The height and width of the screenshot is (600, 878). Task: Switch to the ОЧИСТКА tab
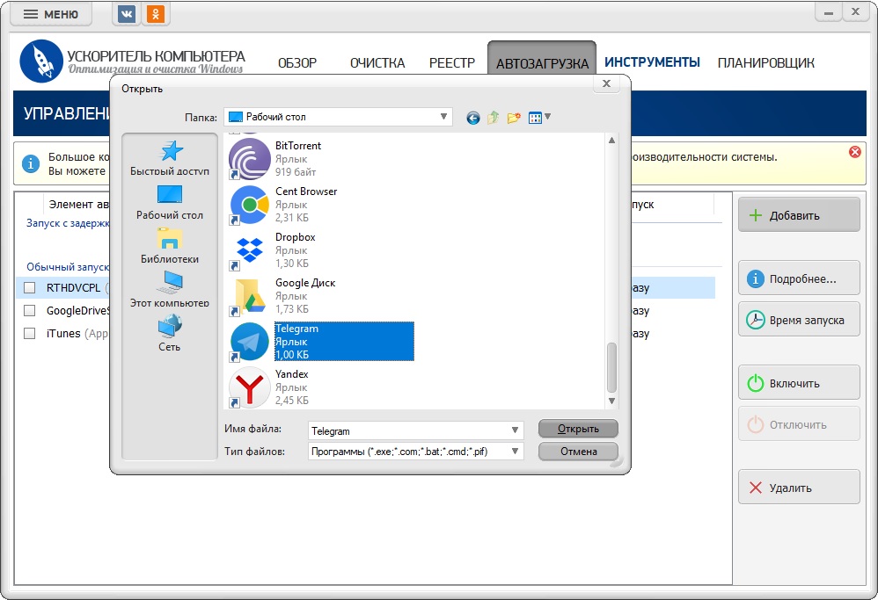(377, 63)
